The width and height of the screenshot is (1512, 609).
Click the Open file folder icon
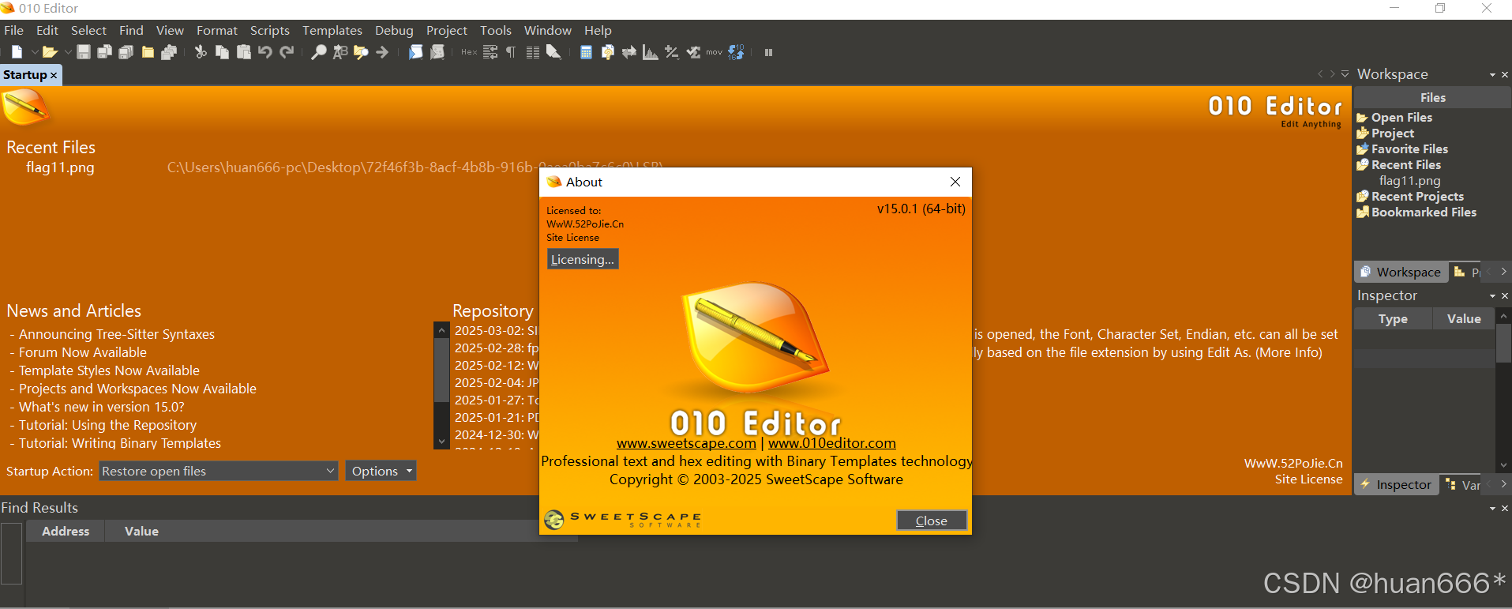click(x=50, y=52)
